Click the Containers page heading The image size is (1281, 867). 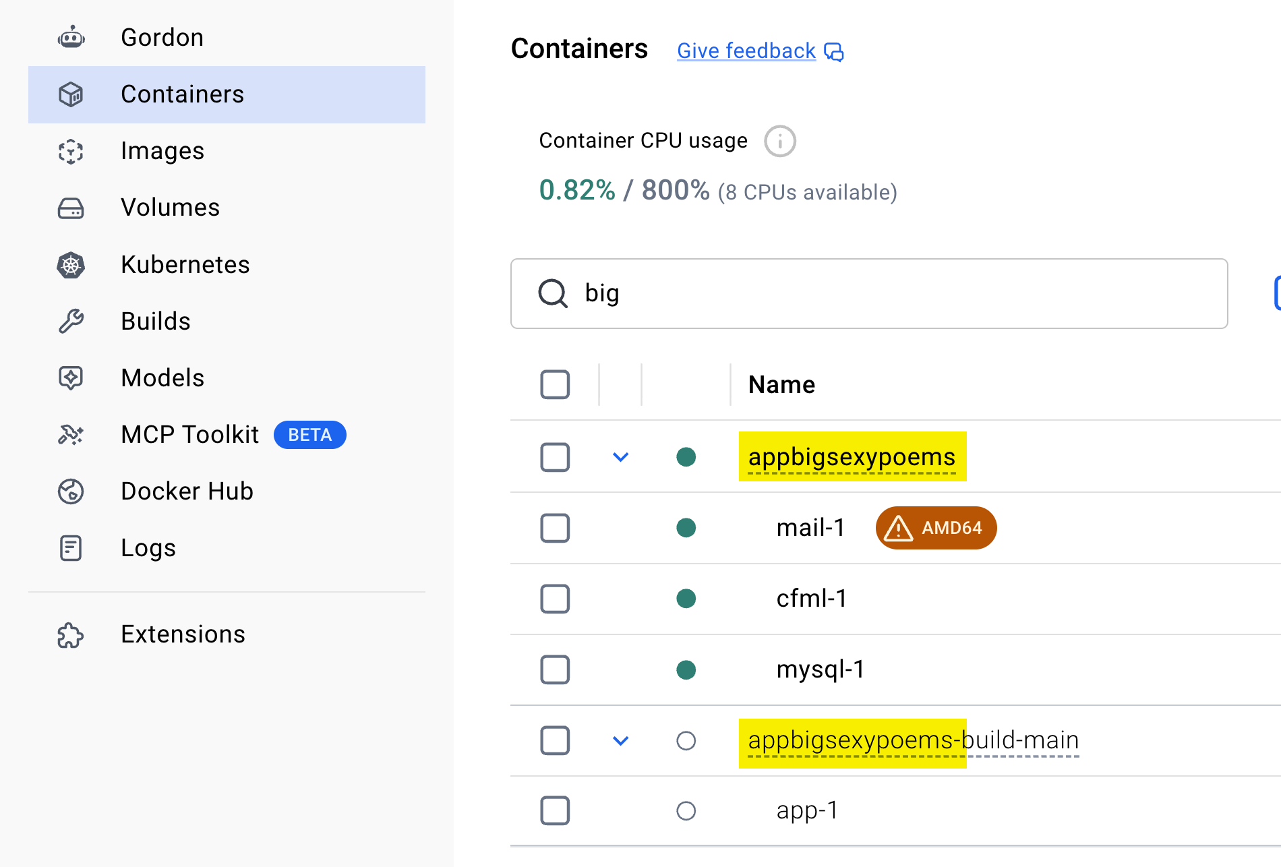579,49
